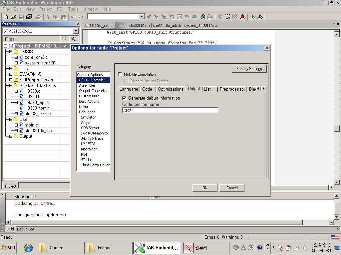
Task: Click the Undo toolbar icon
Action: pos(73,17)
